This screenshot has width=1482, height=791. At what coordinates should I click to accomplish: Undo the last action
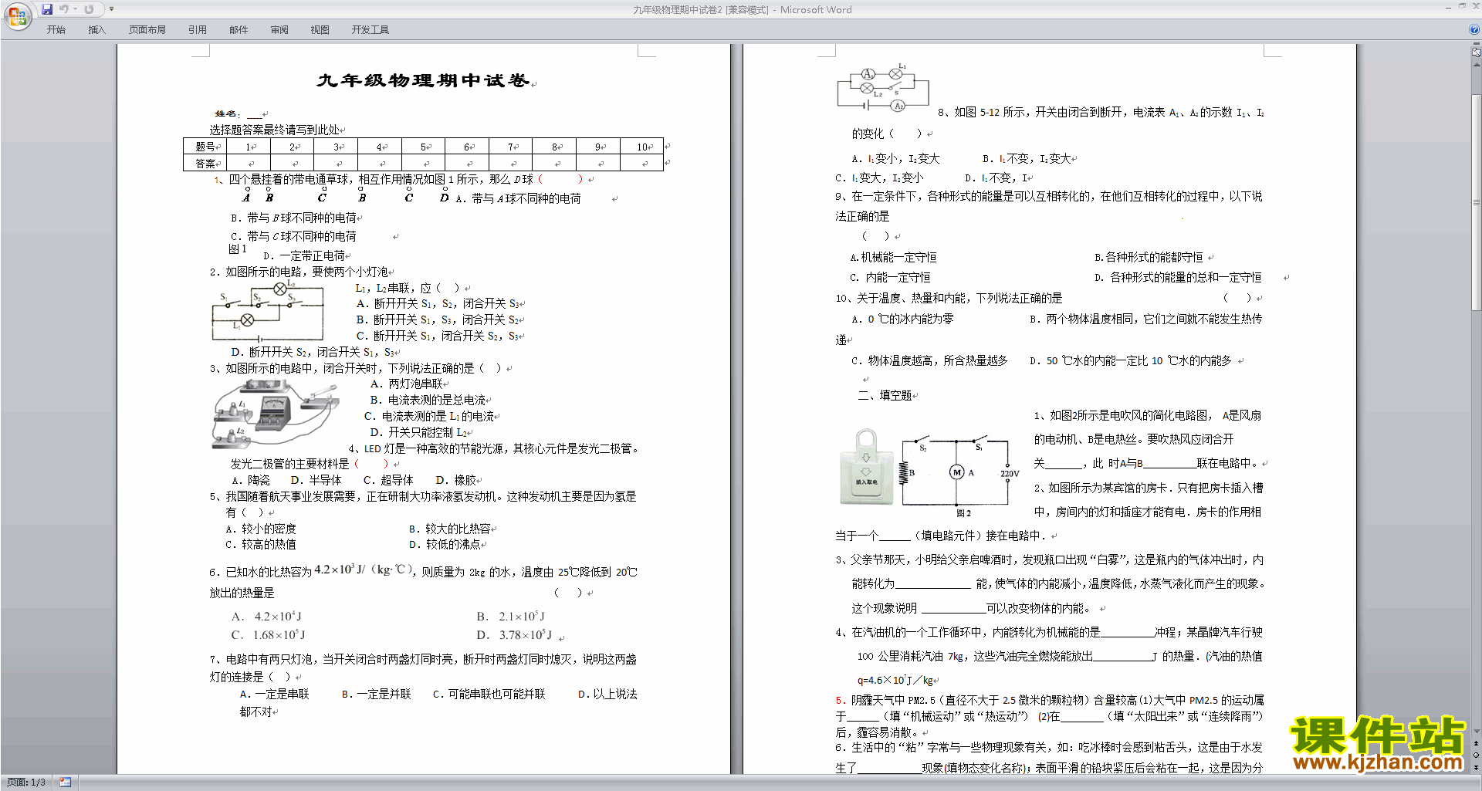tap(64, 9)
